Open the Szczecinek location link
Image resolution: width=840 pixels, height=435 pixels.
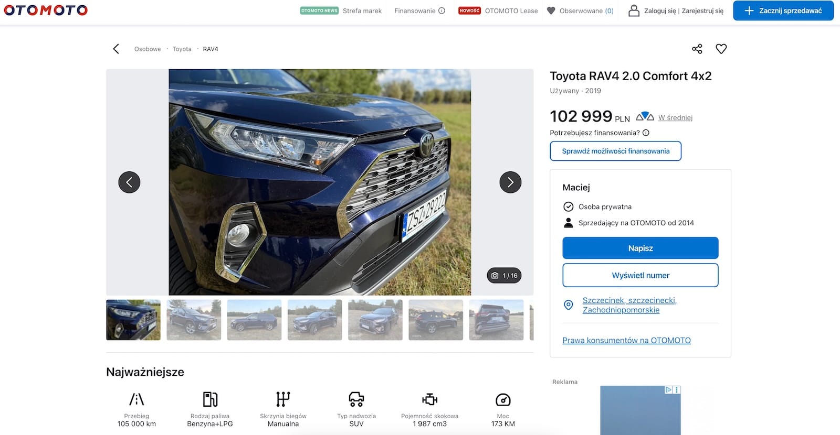629,305
